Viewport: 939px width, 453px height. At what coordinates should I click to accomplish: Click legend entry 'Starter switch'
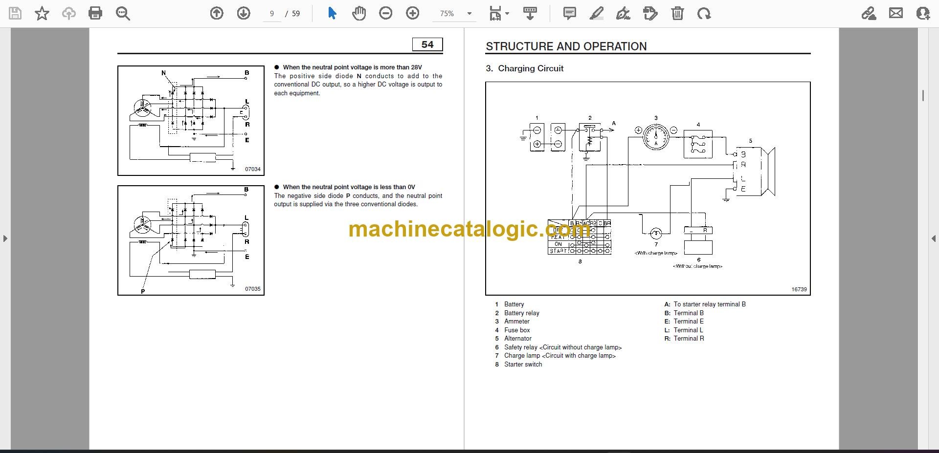pyautogui.click(x=523, y=365)
